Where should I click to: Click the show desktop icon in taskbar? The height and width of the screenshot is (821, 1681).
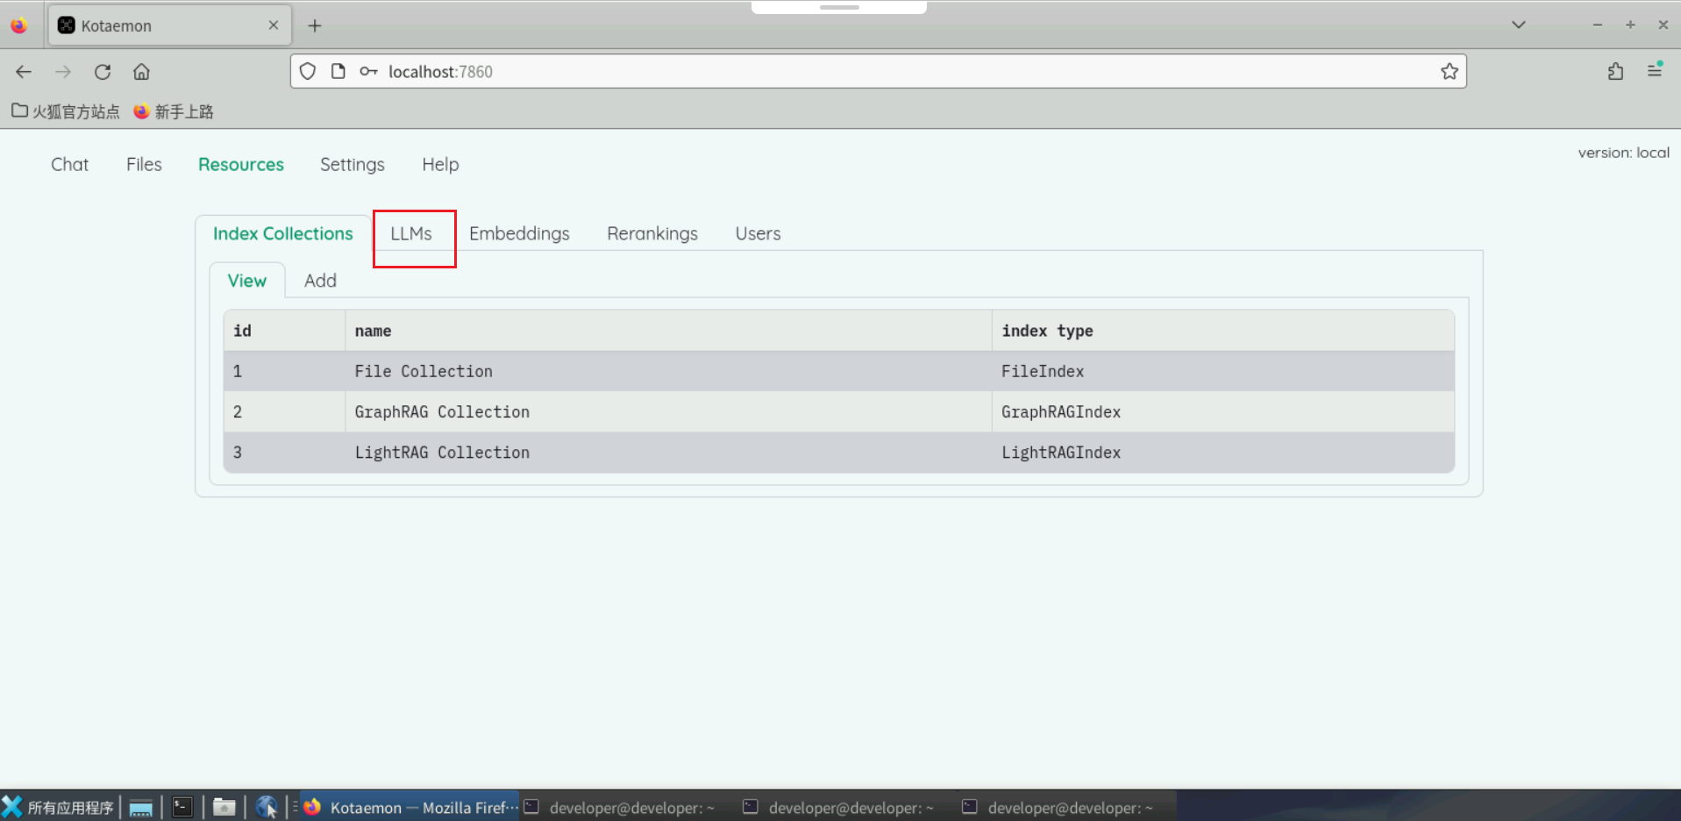click(x=141, y=807)
